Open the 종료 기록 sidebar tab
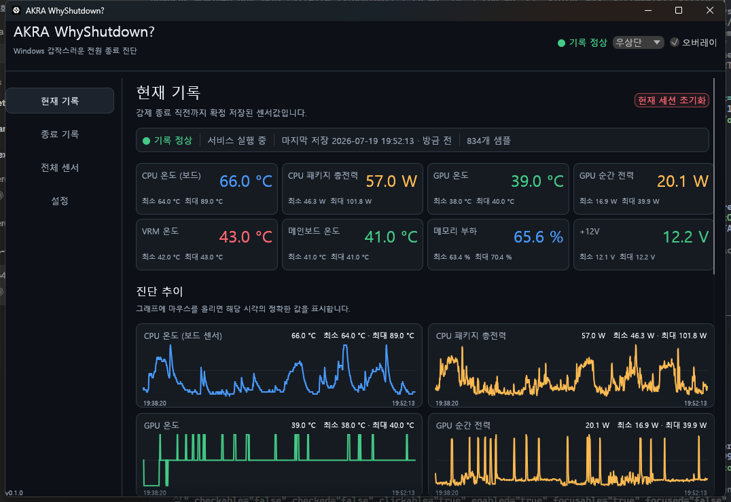This screenshot has height=502, width=731. pyautogui.click(x=60, y=135)
